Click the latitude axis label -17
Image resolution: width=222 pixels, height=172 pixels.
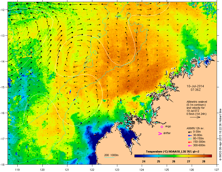coord(3,139)
